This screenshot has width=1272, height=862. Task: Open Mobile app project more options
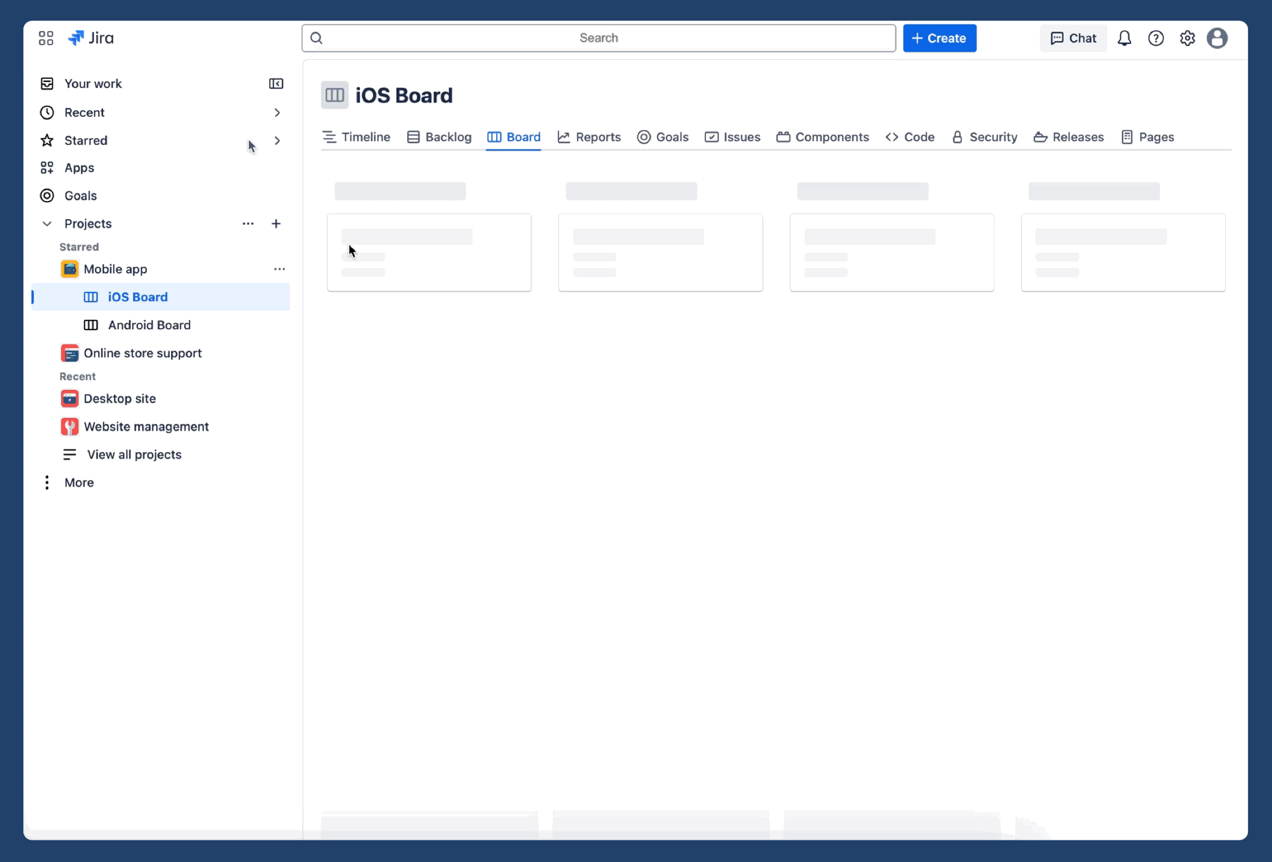click(x=279, y=269)
